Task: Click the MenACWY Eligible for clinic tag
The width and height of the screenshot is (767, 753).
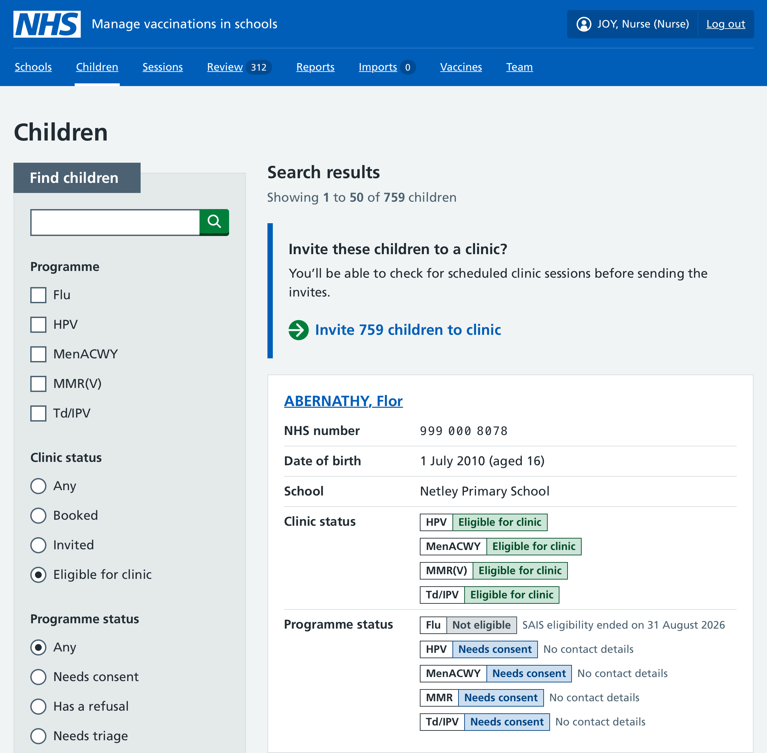Action: tap(501, 547)
